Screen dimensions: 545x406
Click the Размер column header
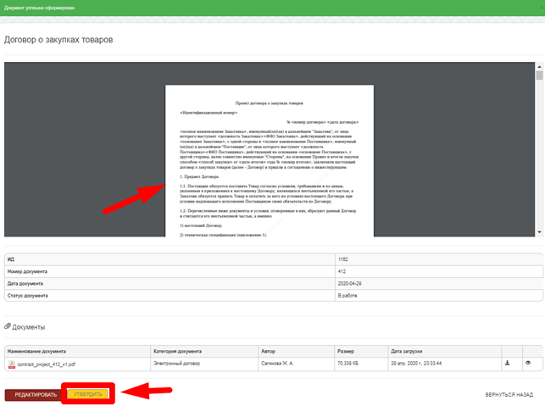click(346, 350)
